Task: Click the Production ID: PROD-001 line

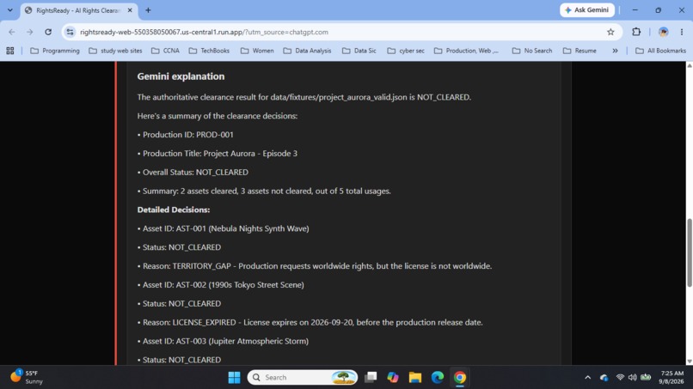Action: [x=185, y=135]
